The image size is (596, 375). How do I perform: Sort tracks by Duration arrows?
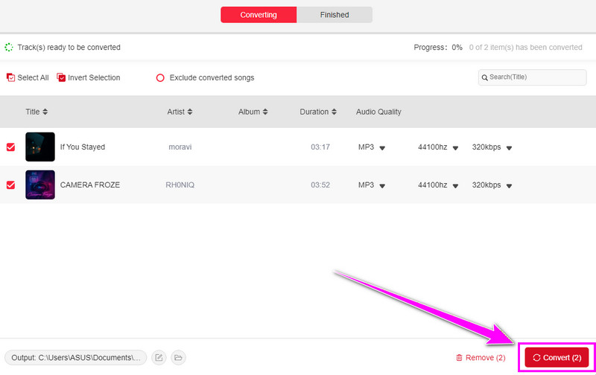(x=335, y=112)
